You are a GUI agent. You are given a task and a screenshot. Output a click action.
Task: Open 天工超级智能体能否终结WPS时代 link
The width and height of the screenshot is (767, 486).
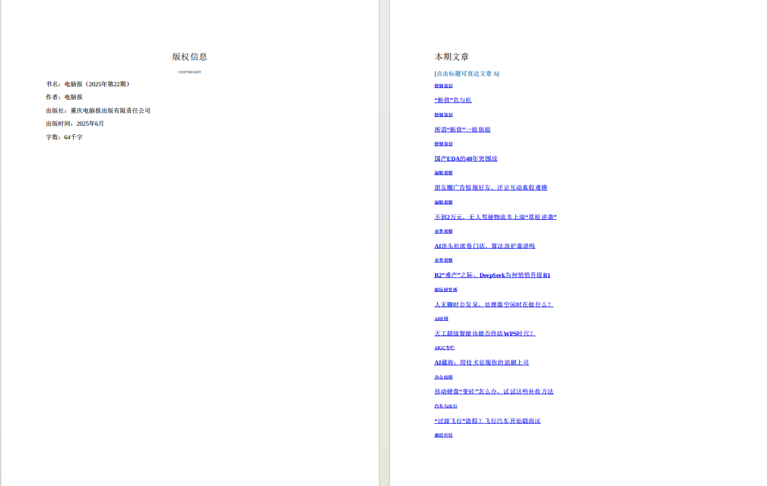pos(485,333)
